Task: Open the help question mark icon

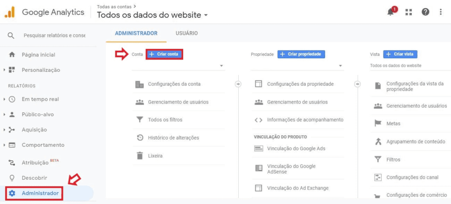Action: [425, 12]
